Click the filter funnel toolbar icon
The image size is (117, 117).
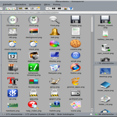tap(71, 8)
